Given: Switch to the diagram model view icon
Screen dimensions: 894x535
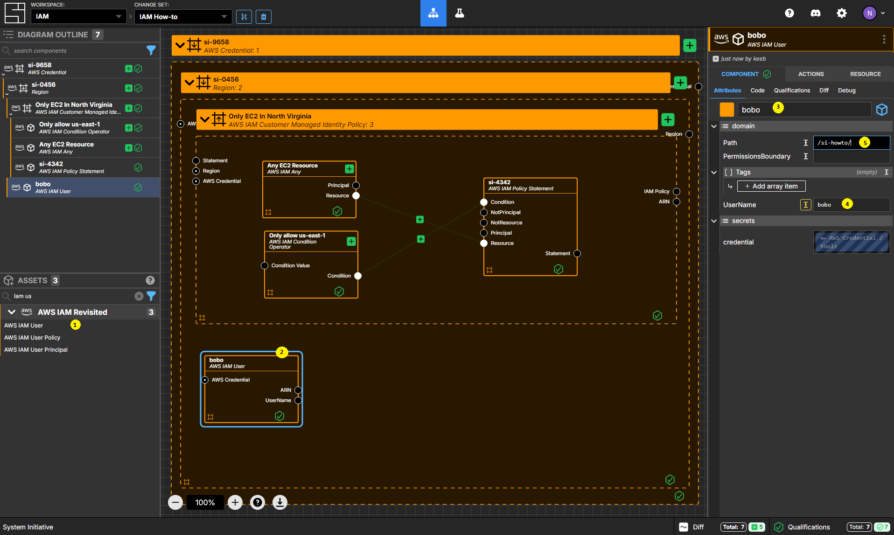Looking at the screenshot, I should click(433, 13).
